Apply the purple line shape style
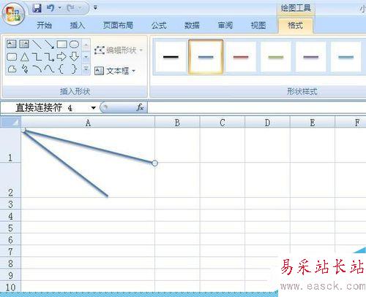Screen dimensions: 366x297 click(x=310, y=57)
